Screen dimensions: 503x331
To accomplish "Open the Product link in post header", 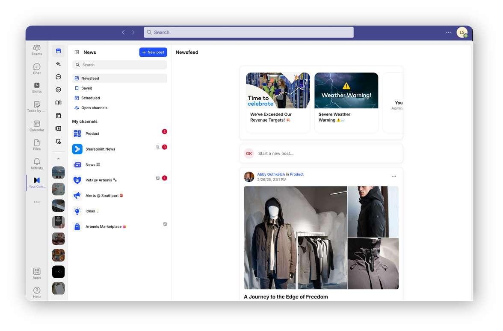I will point(297,174).
